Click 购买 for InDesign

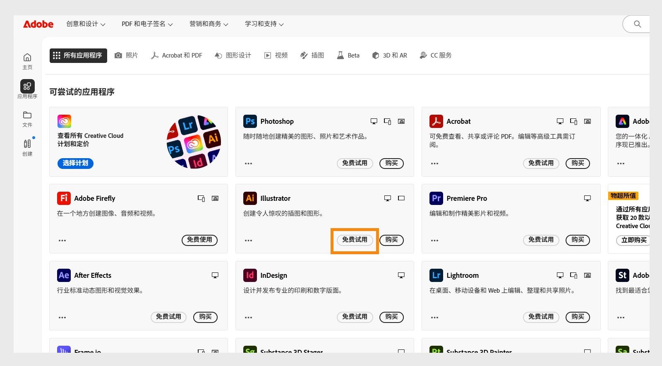point(391,317)
